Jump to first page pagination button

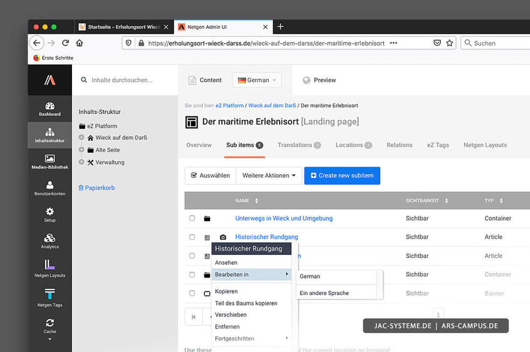pos(194,317)
